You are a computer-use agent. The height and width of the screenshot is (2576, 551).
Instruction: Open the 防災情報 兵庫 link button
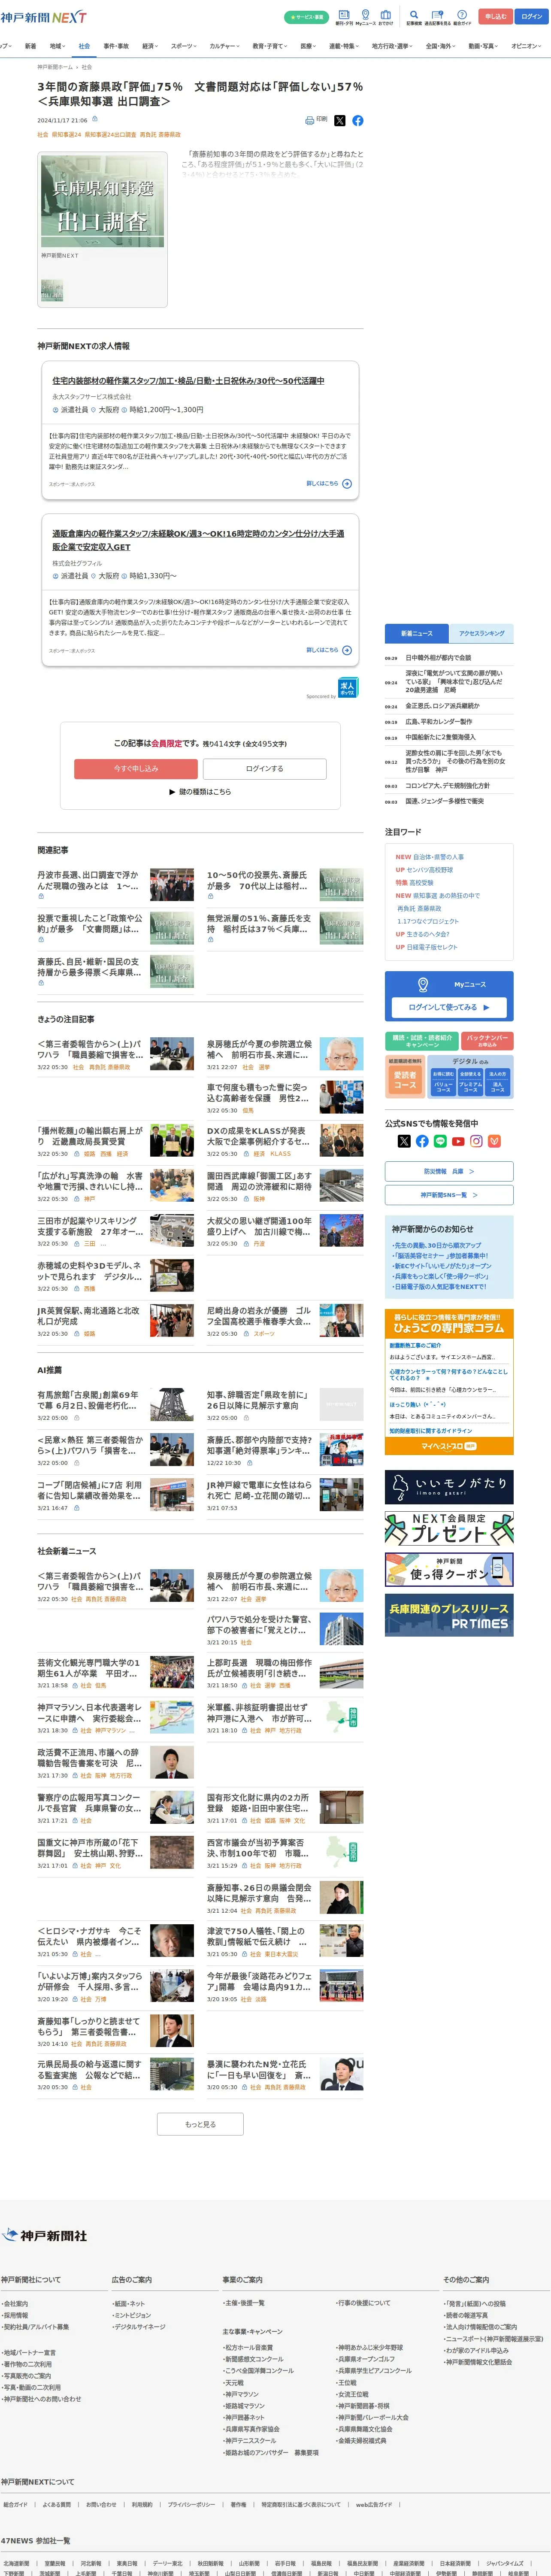pyautogui.click(x=449, y=1171)
